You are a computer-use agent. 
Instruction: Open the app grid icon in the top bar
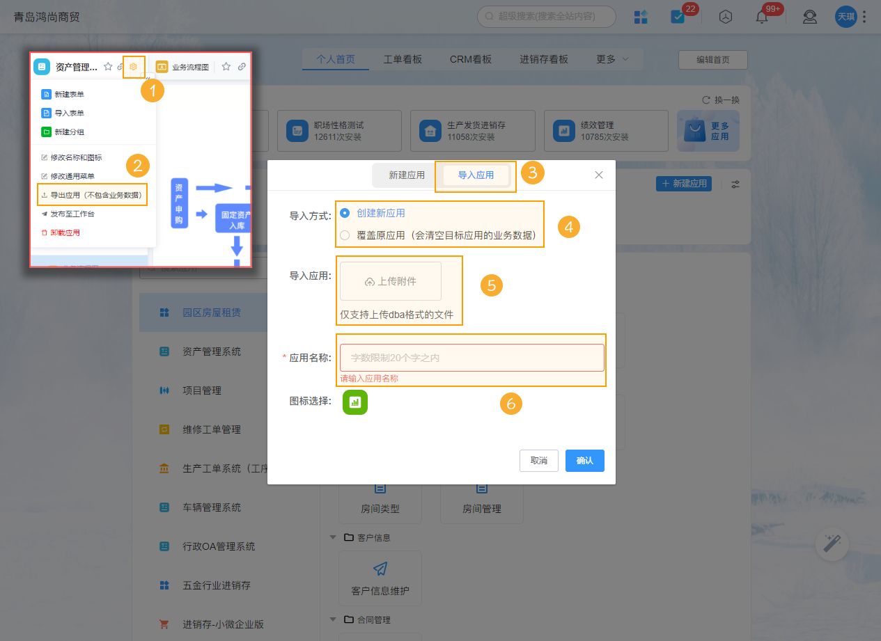pyautogui.click(x=640, y=17)
